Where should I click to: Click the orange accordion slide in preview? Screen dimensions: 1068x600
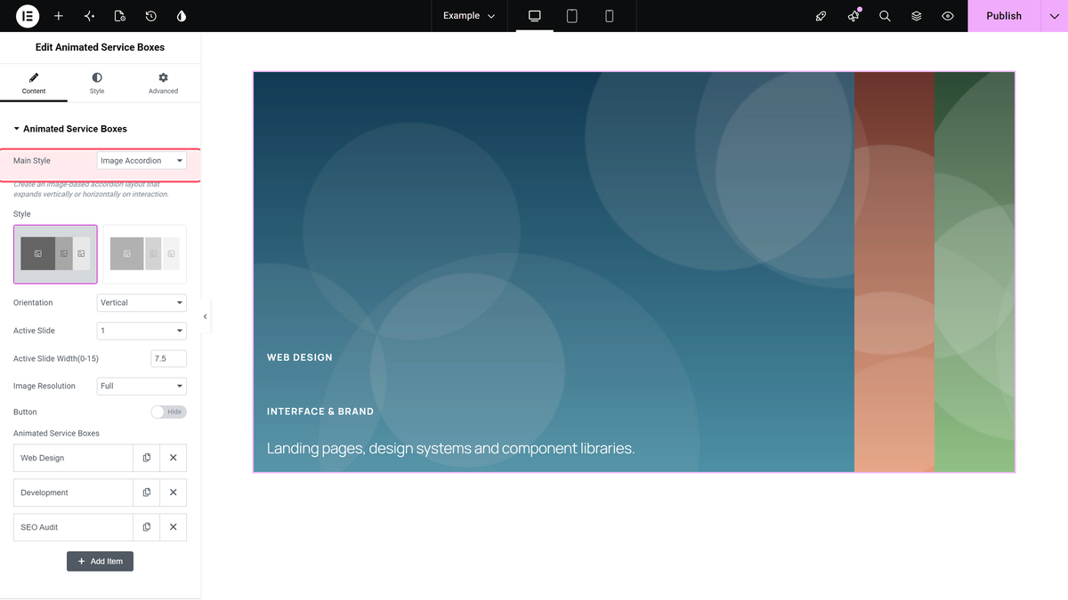(x=894, y=272)
